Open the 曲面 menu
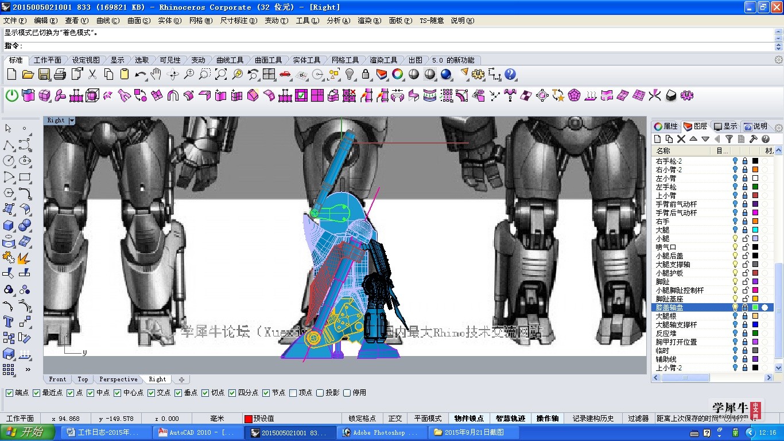 (x=139, y=20)
